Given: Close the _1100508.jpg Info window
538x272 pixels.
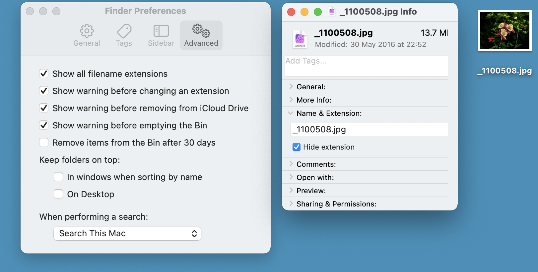Looking at the screenshot, I should pos(291,12).
